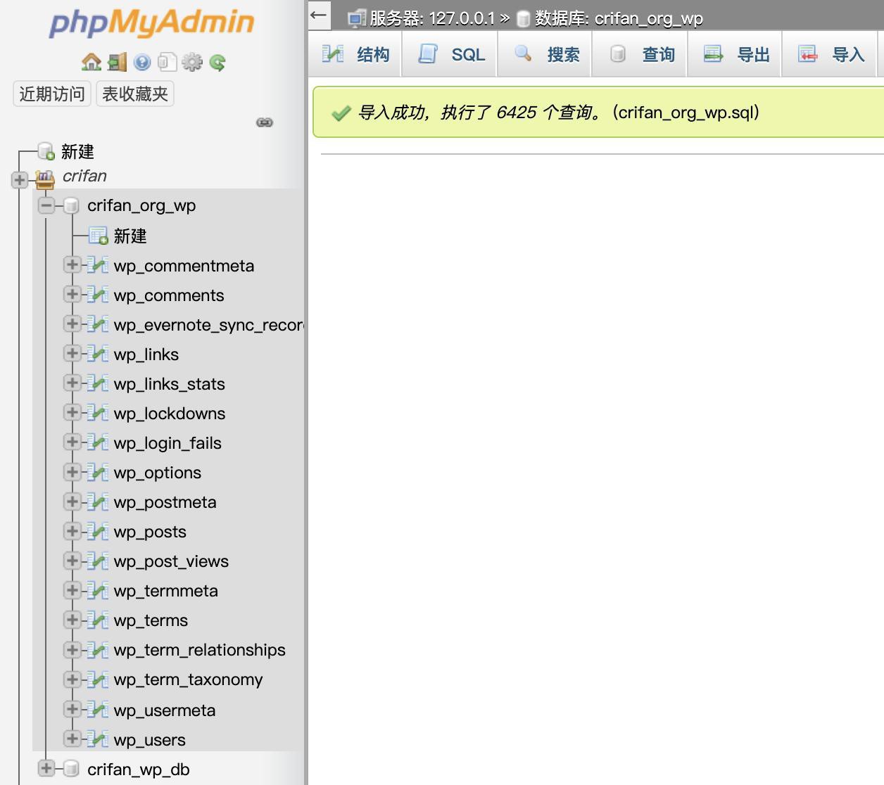The height and width of the screenshot is (785, 884).
Task: Open the SQL tab
Action: click(x=450, y=54)
